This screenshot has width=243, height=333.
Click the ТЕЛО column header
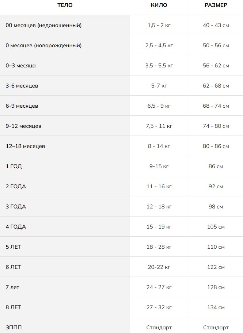[65, 5]
